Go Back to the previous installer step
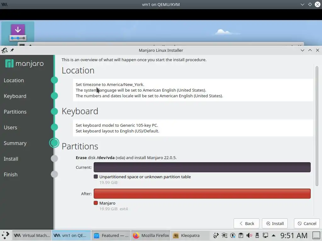 coord(247,223)
